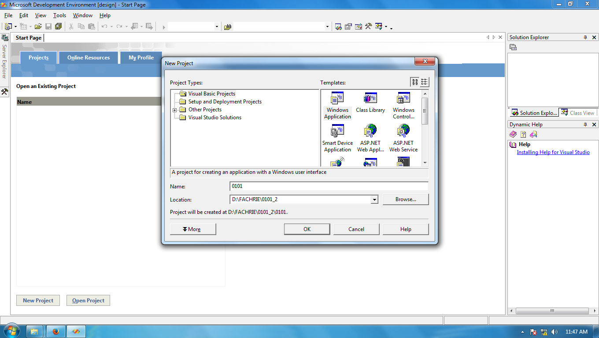599x338 pixels.
Task: Open the Location dropdown list
Action: click(374, 200)
